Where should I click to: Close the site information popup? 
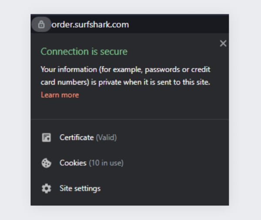click(x=223, y=43)
